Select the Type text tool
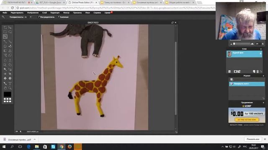 point(10,83)
